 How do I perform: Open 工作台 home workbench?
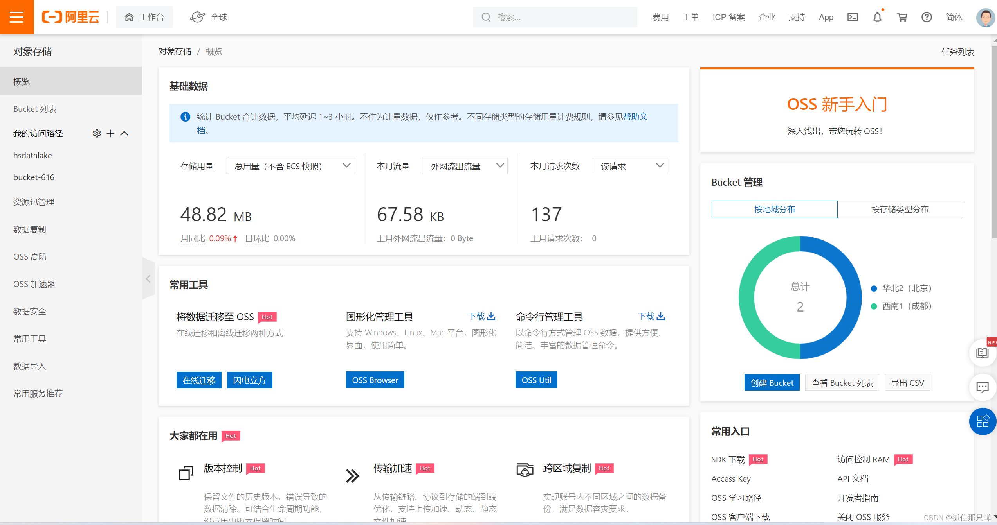coord(144,17)
